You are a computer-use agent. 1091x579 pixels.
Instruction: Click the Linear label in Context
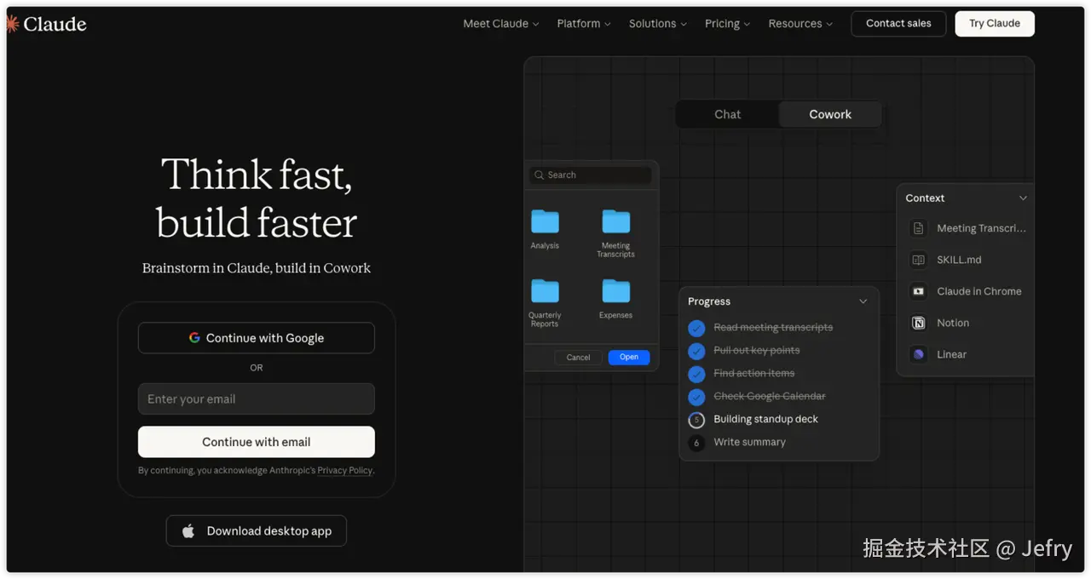[951, 354]
